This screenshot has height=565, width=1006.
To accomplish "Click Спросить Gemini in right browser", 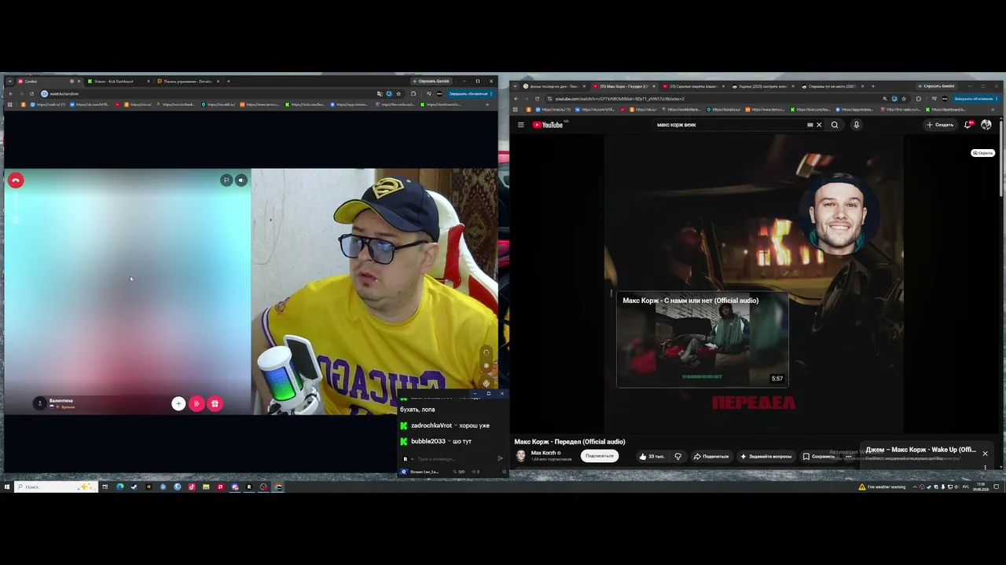I will tap(938, 86).
